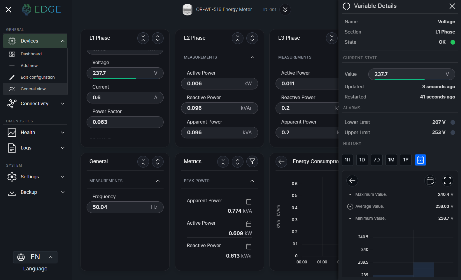Collapse all sections in L3 Phase card
461x280 pixels.
point(332,38)
